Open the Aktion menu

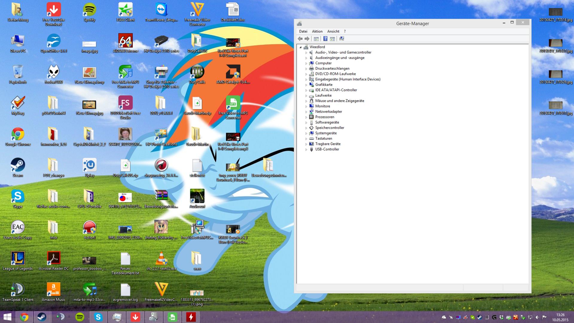(x=317, y=31)
